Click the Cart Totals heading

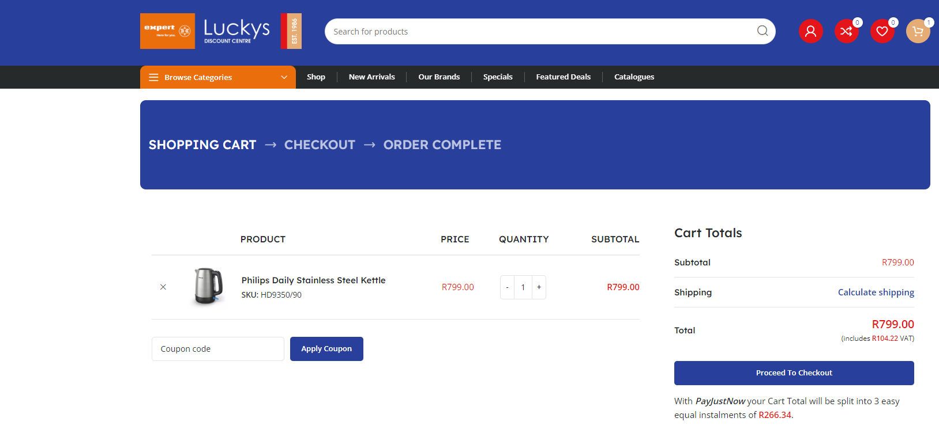tap(708, 233)
